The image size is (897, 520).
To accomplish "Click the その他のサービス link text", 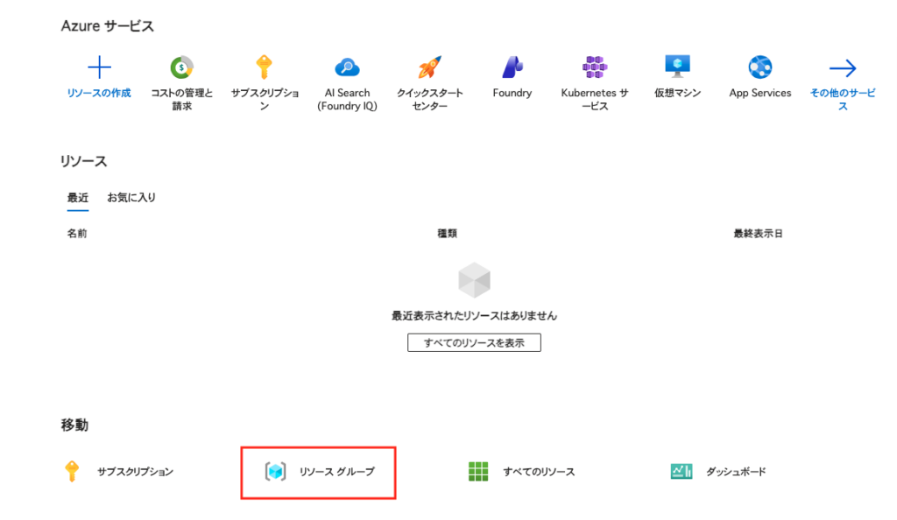I will tap(843, 100).
